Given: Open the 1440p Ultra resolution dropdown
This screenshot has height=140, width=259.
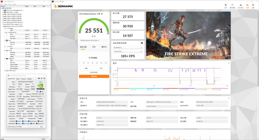Looking at the screenshot, I should 128,51.
